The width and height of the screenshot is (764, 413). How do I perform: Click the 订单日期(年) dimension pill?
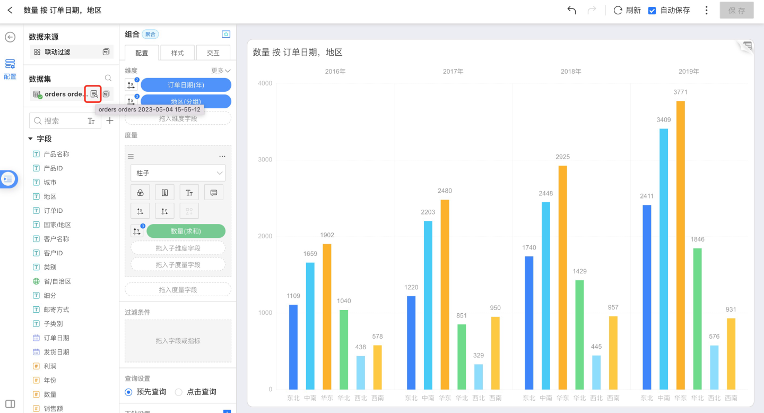(186, 85)
